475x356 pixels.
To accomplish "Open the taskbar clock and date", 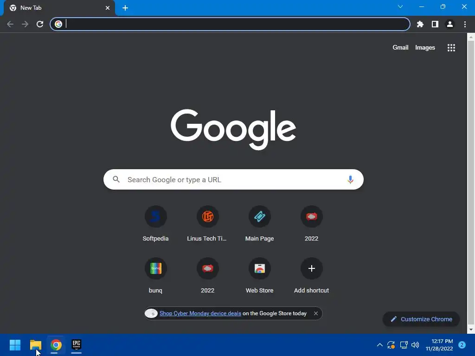I will tap(439, 345).
